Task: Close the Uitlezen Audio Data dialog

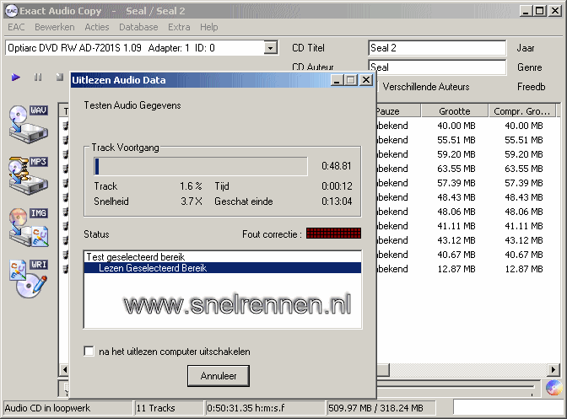Action: (x=366, y=80)
